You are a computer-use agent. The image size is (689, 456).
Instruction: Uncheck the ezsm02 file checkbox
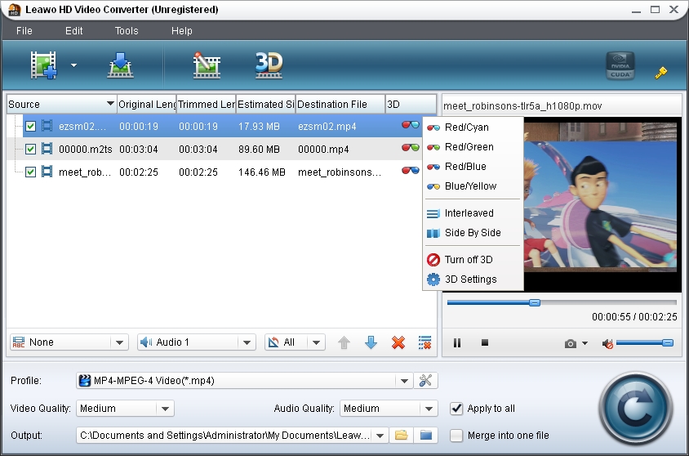pos(30,126)
